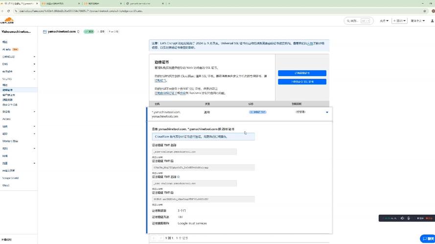Collapse the ysmachinetool.com certificate row arrow
The height and width of the screenshot is (244, 435).
[x=327, y=112]
